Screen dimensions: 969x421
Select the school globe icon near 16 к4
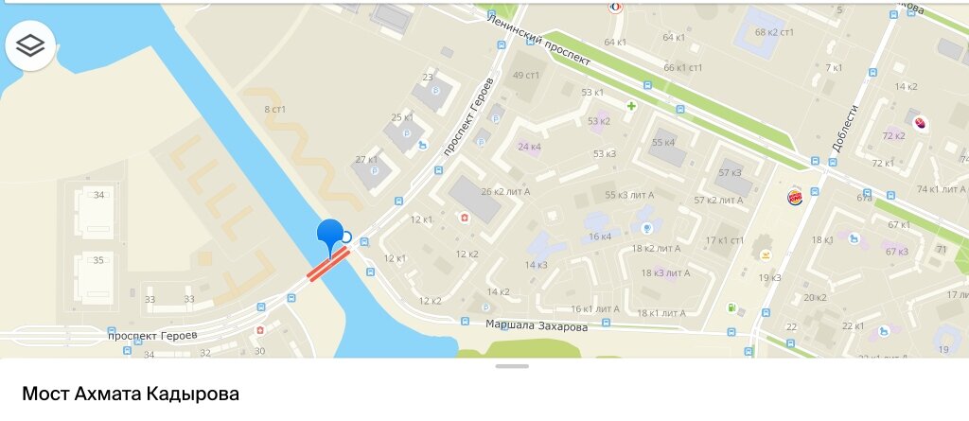click(647, 228)
